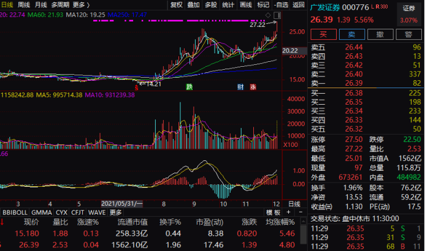Screen dimensions: 425x251
Task: Open the 多周期 multi-period view
Action: coord(60,5)
